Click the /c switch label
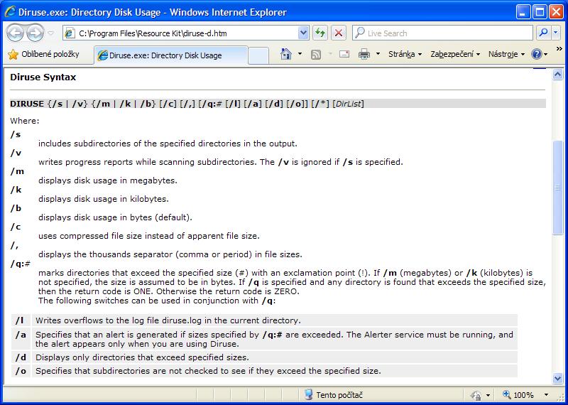 pyautogui.click(x=16, y=227)
